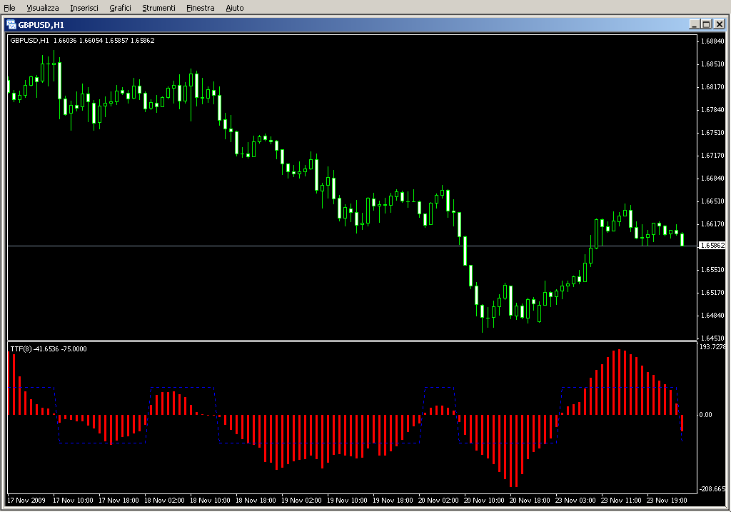Viewport: 731px width, 512px height.
Task: Click the current price tag 1.65862
Action: (712, 245)
